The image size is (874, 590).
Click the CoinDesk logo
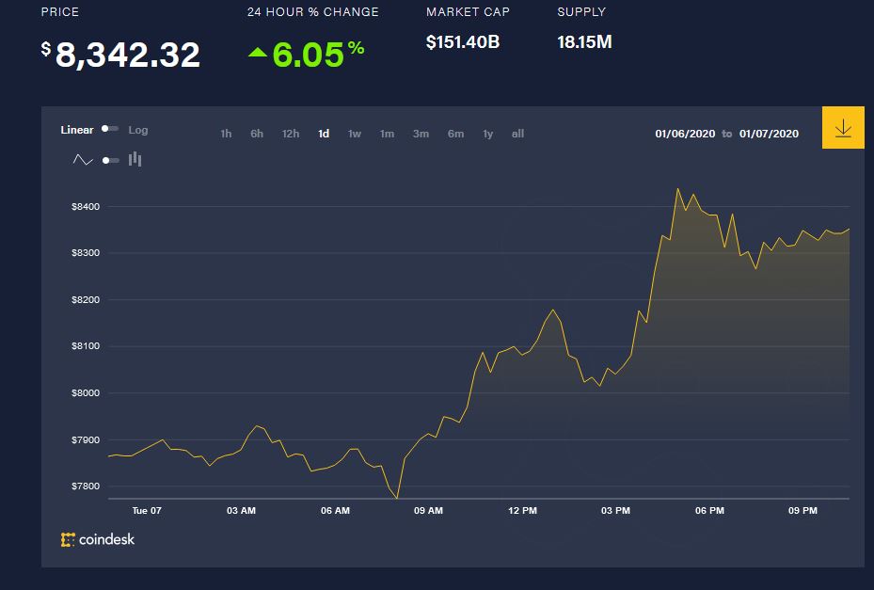click(98, 539)
